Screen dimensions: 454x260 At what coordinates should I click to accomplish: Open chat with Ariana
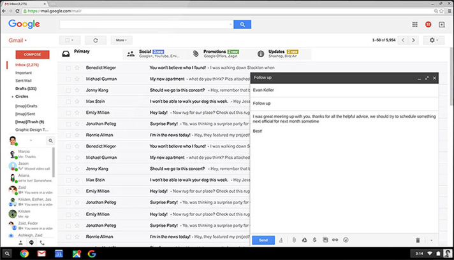tap(30, 178)
